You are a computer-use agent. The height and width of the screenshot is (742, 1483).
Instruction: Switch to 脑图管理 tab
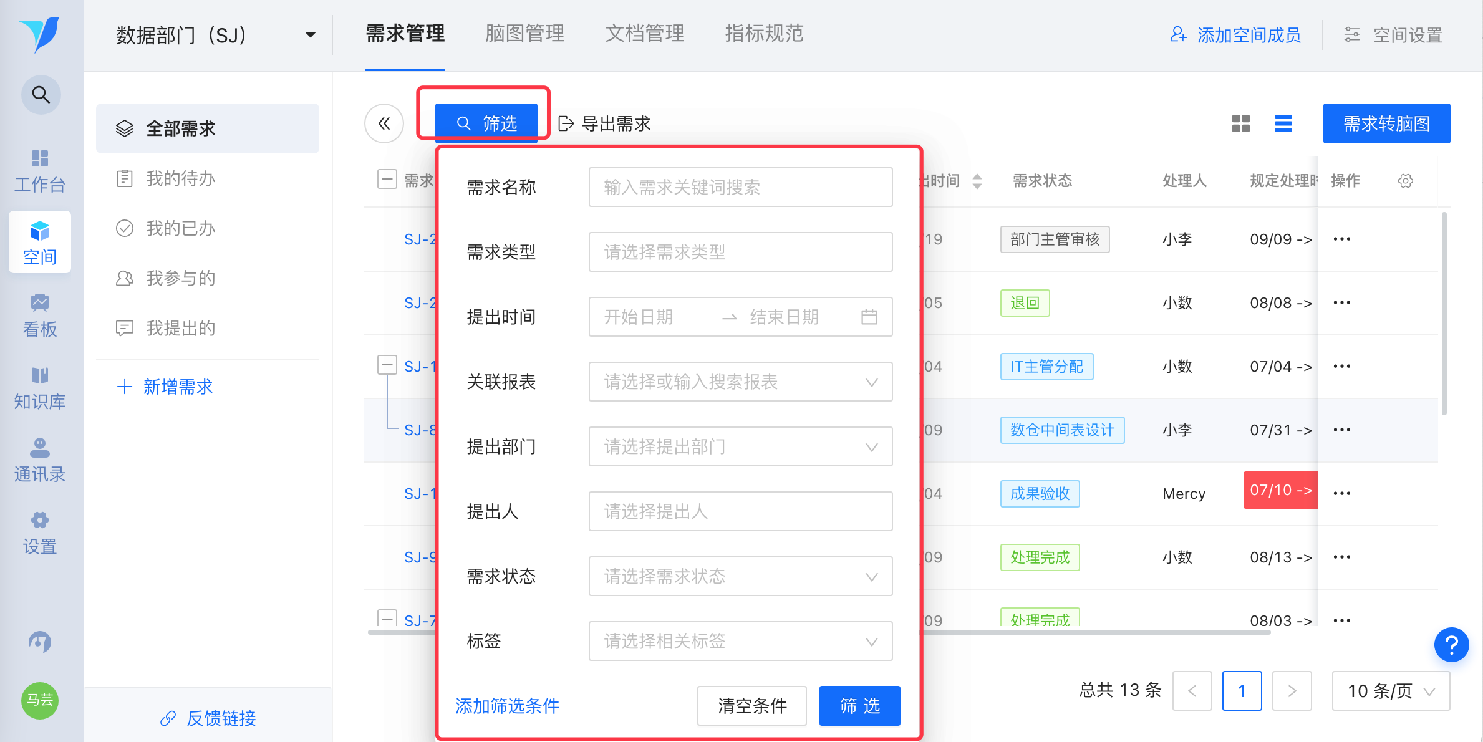coord(525,34)
